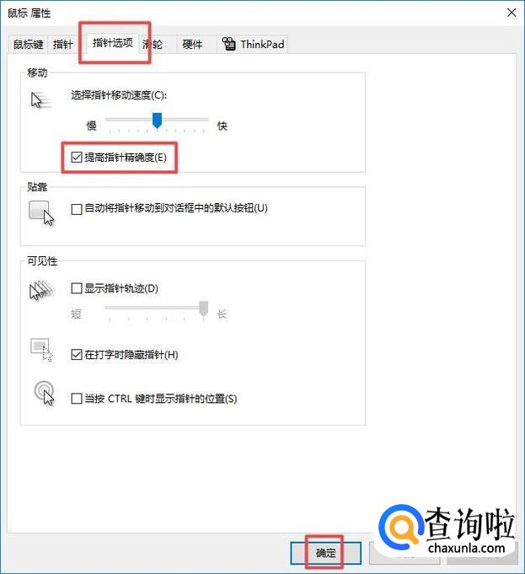Click the pointer speed slider thumb

tap(157, 121)
